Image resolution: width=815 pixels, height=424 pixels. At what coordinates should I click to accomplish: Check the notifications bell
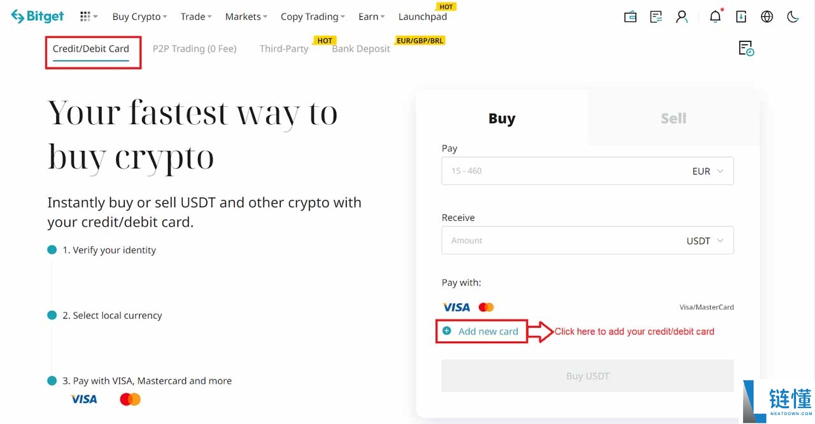pos(716,17)
